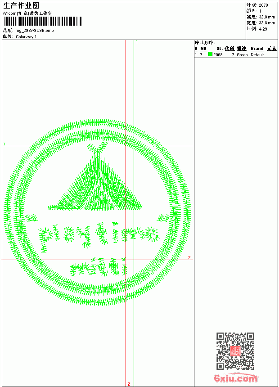Click the file name 'mg_39BA9C9B.emb'
This screenshot has width=279, height=387.
[35, 31]
